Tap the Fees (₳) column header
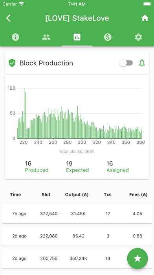The height and width of the screenshot is (275, 154). [x=138, y=194]
